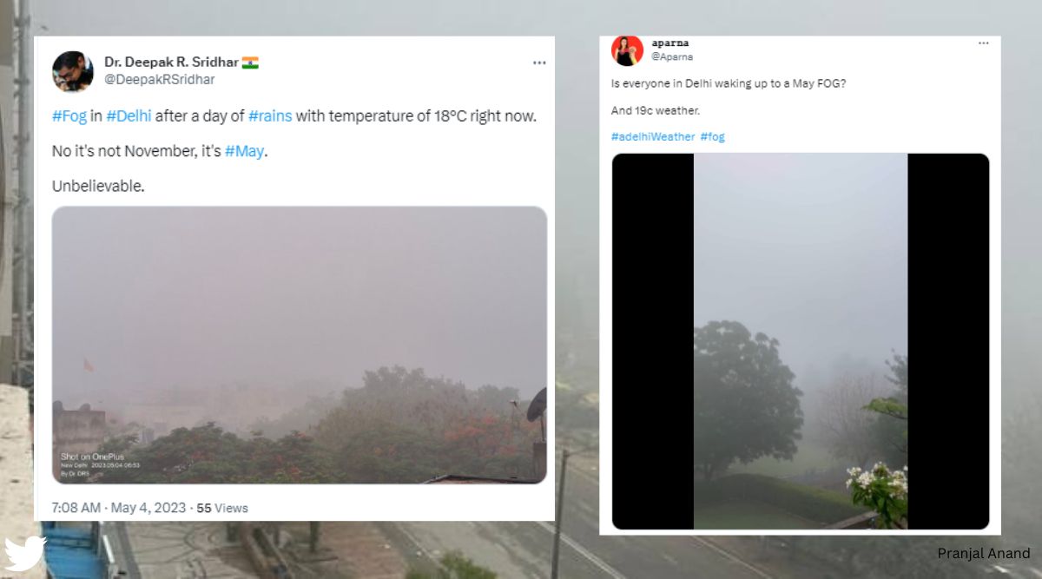The image size is (1042, 579).
Task: Open the #May hashtag
Action: pos(245,150)
